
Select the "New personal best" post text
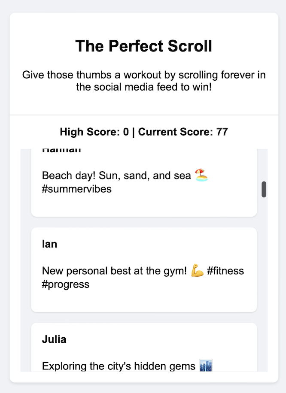coord(114,271)
